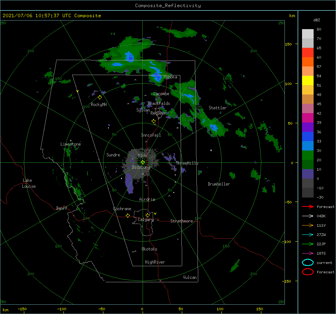Click the Banff city label
The image size is (336, 314).
point(62,208)
